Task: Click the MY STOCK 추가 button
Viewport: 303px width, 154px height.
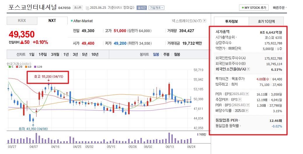Action: [x=254, y=8]
